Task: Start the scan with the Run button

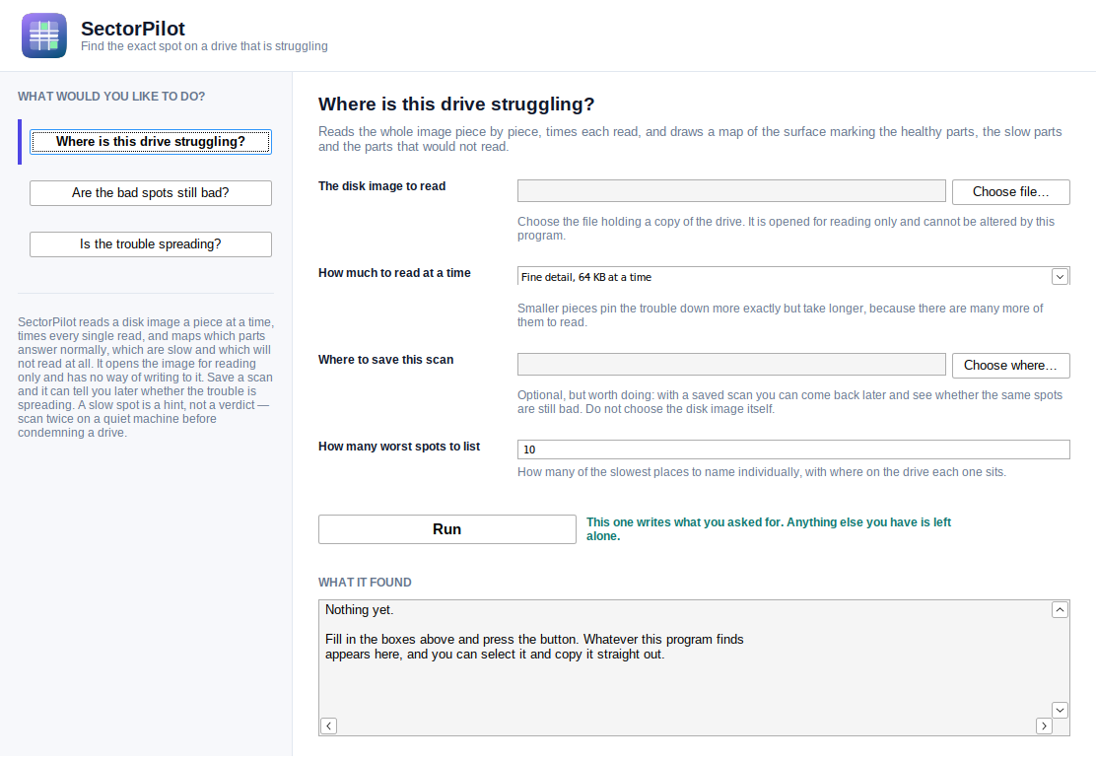Action: pyautogui.click(x=447, y=529)
